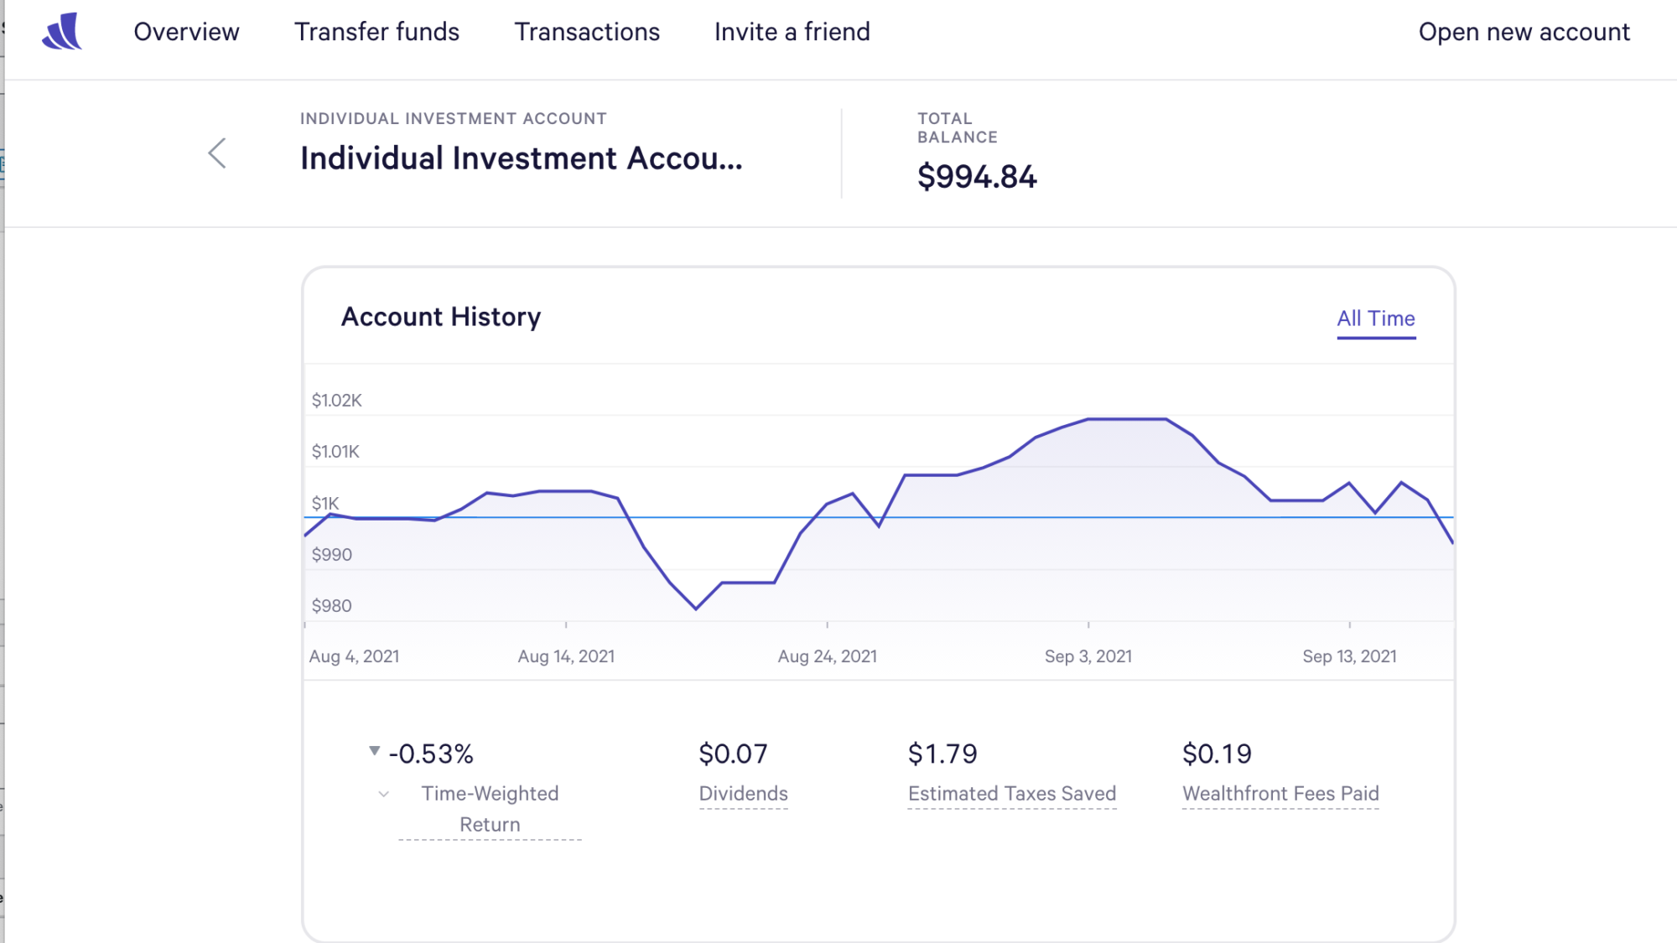Click the $994.84 total balance
Viewport: 1677px width, 943px height.
click(x=976, y=177)
